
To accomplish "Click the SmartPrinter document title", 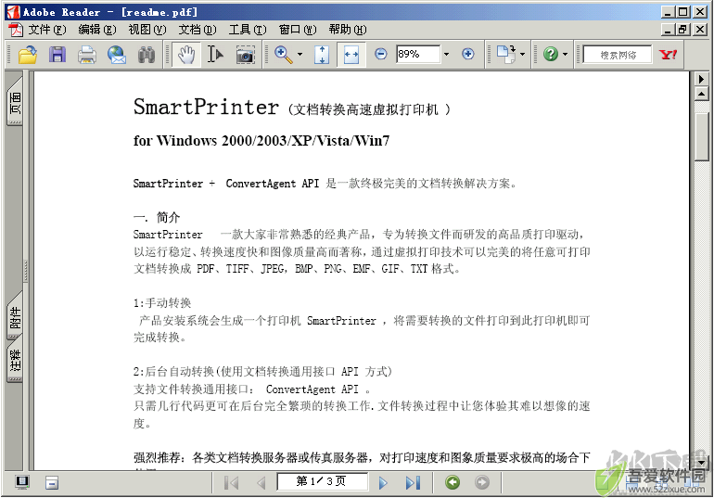I will [x=206, y=107].
